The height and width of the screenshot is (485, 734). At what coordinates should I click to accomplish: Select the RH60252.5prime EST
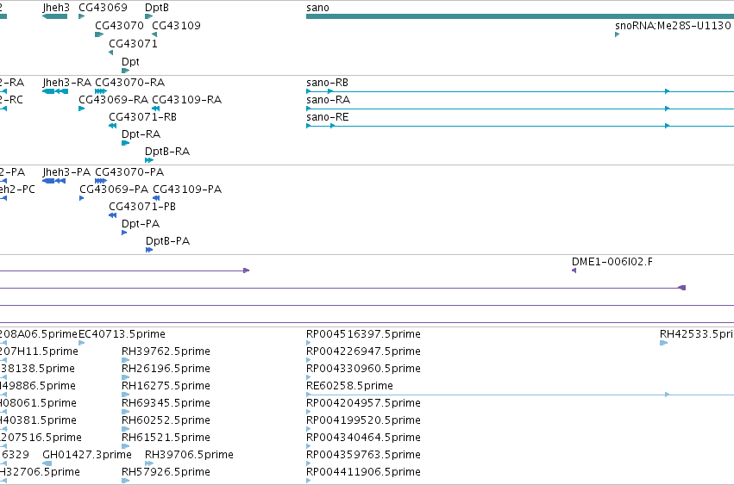125,429
